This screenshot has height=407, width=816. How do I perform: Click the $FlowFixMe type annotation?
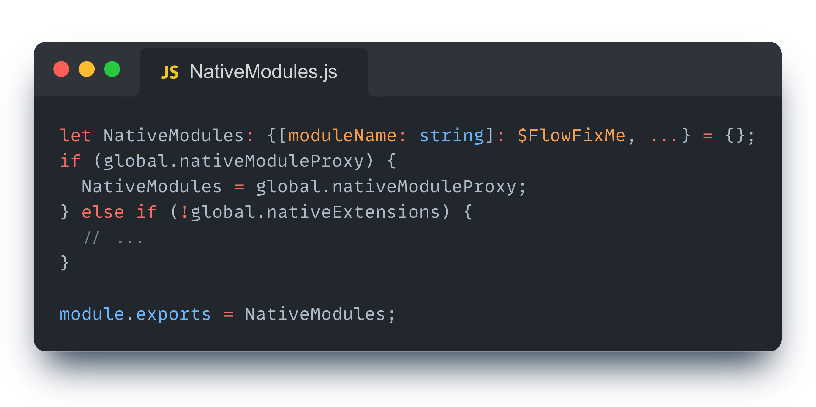point(571,136)
